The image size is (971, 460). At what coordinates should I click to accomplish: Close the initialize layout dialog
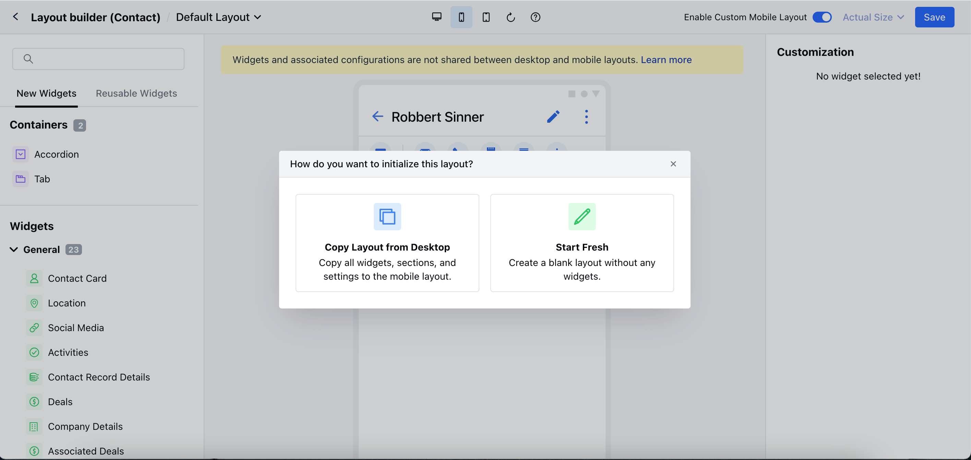click(x=673, y=164)
